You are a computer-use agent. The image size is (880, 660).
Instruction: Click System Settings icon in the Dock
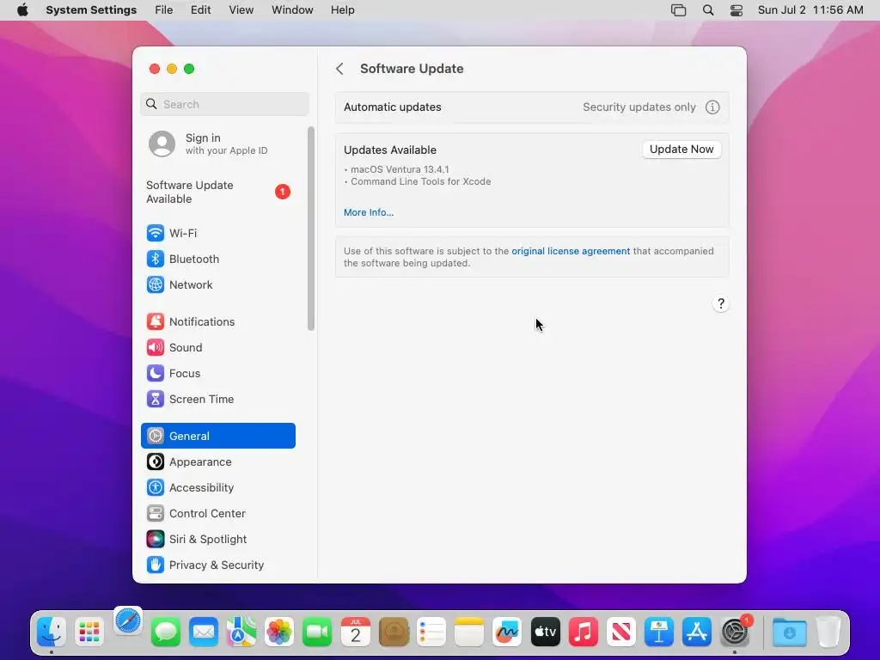pos(735,632)
